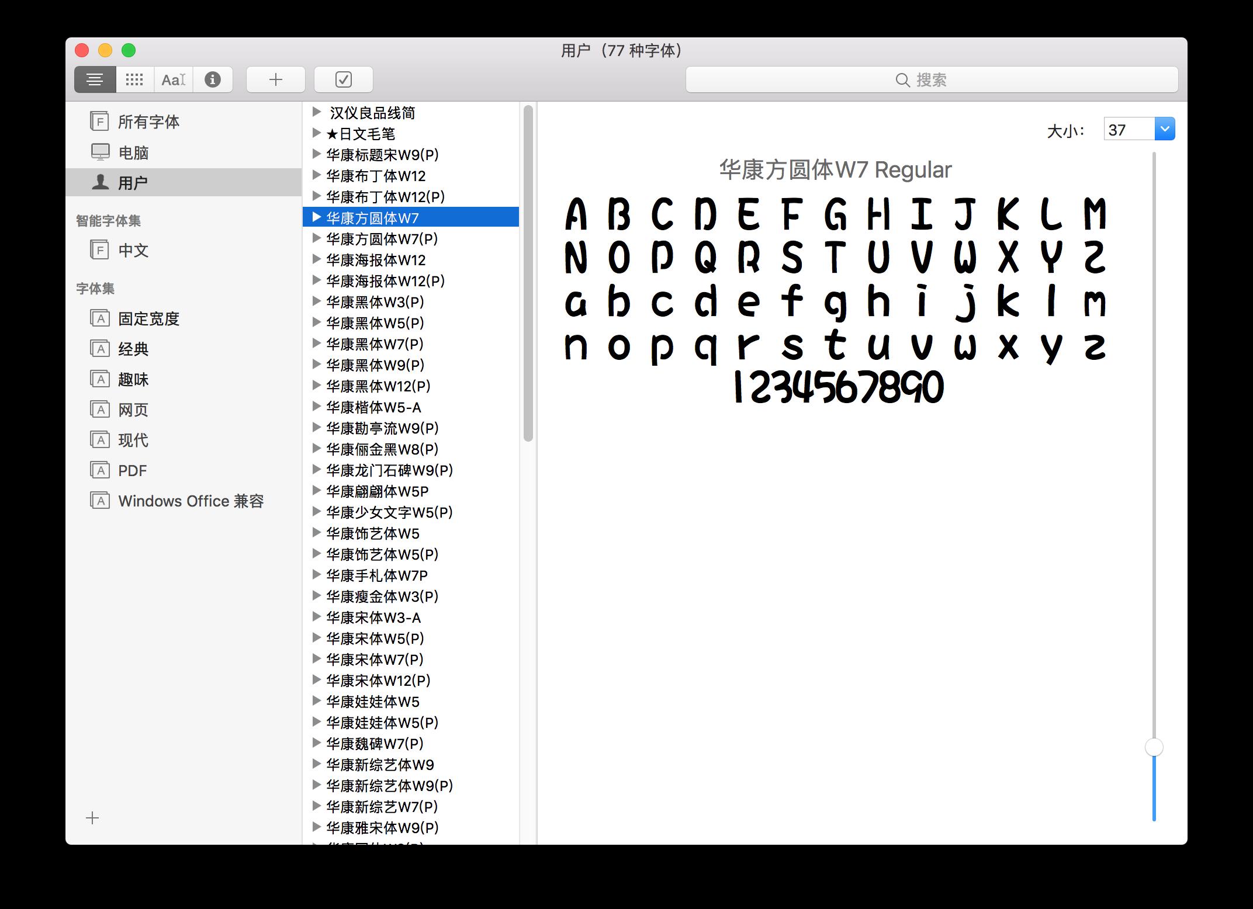
Task: Expand the ★日文毛笔 font family
Action: 317,133
